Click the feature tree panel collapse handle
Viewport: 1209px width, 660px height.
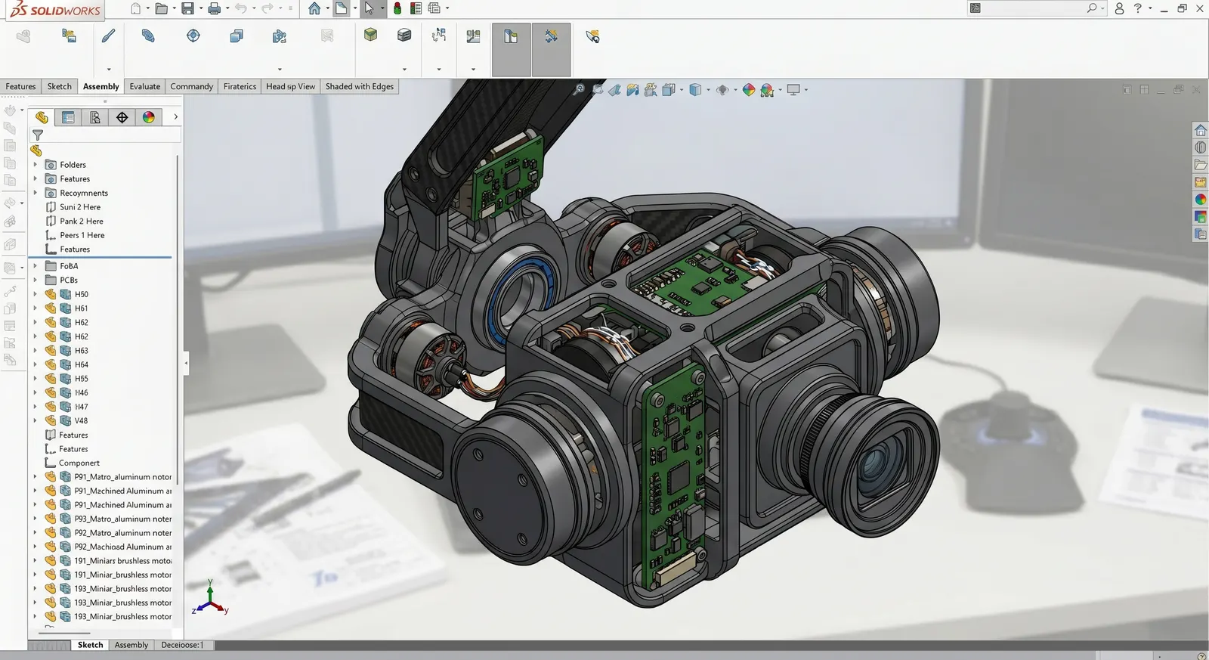point(186,363)
